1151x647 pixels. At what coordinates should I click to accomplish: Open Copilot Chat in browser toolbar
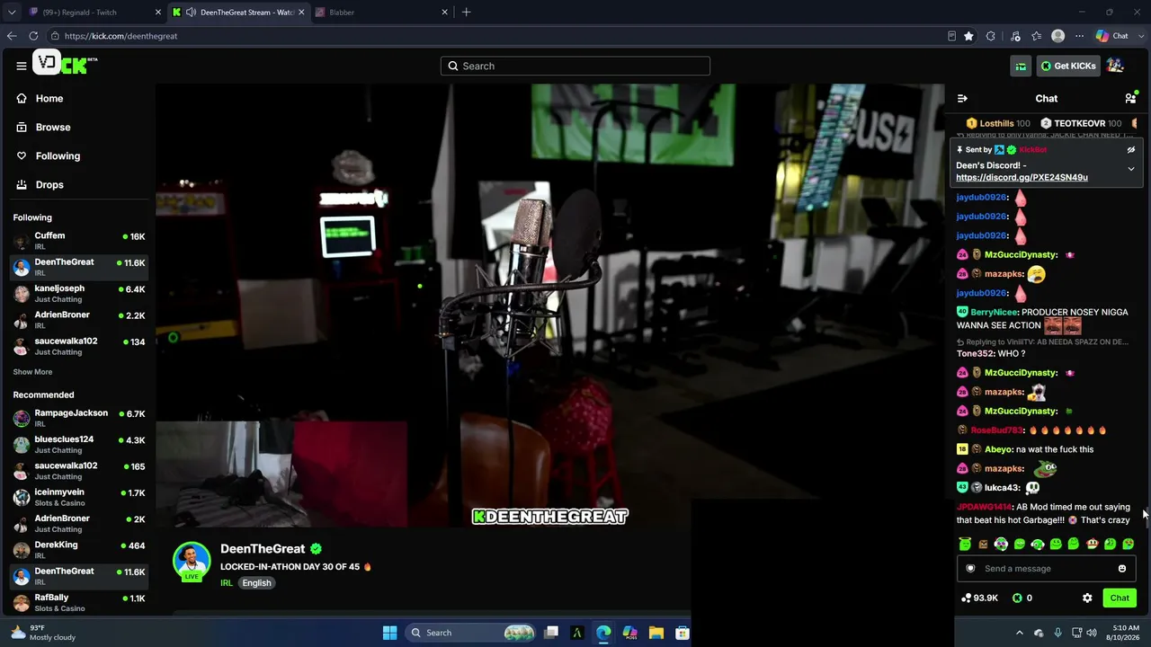pos(1111,36)
